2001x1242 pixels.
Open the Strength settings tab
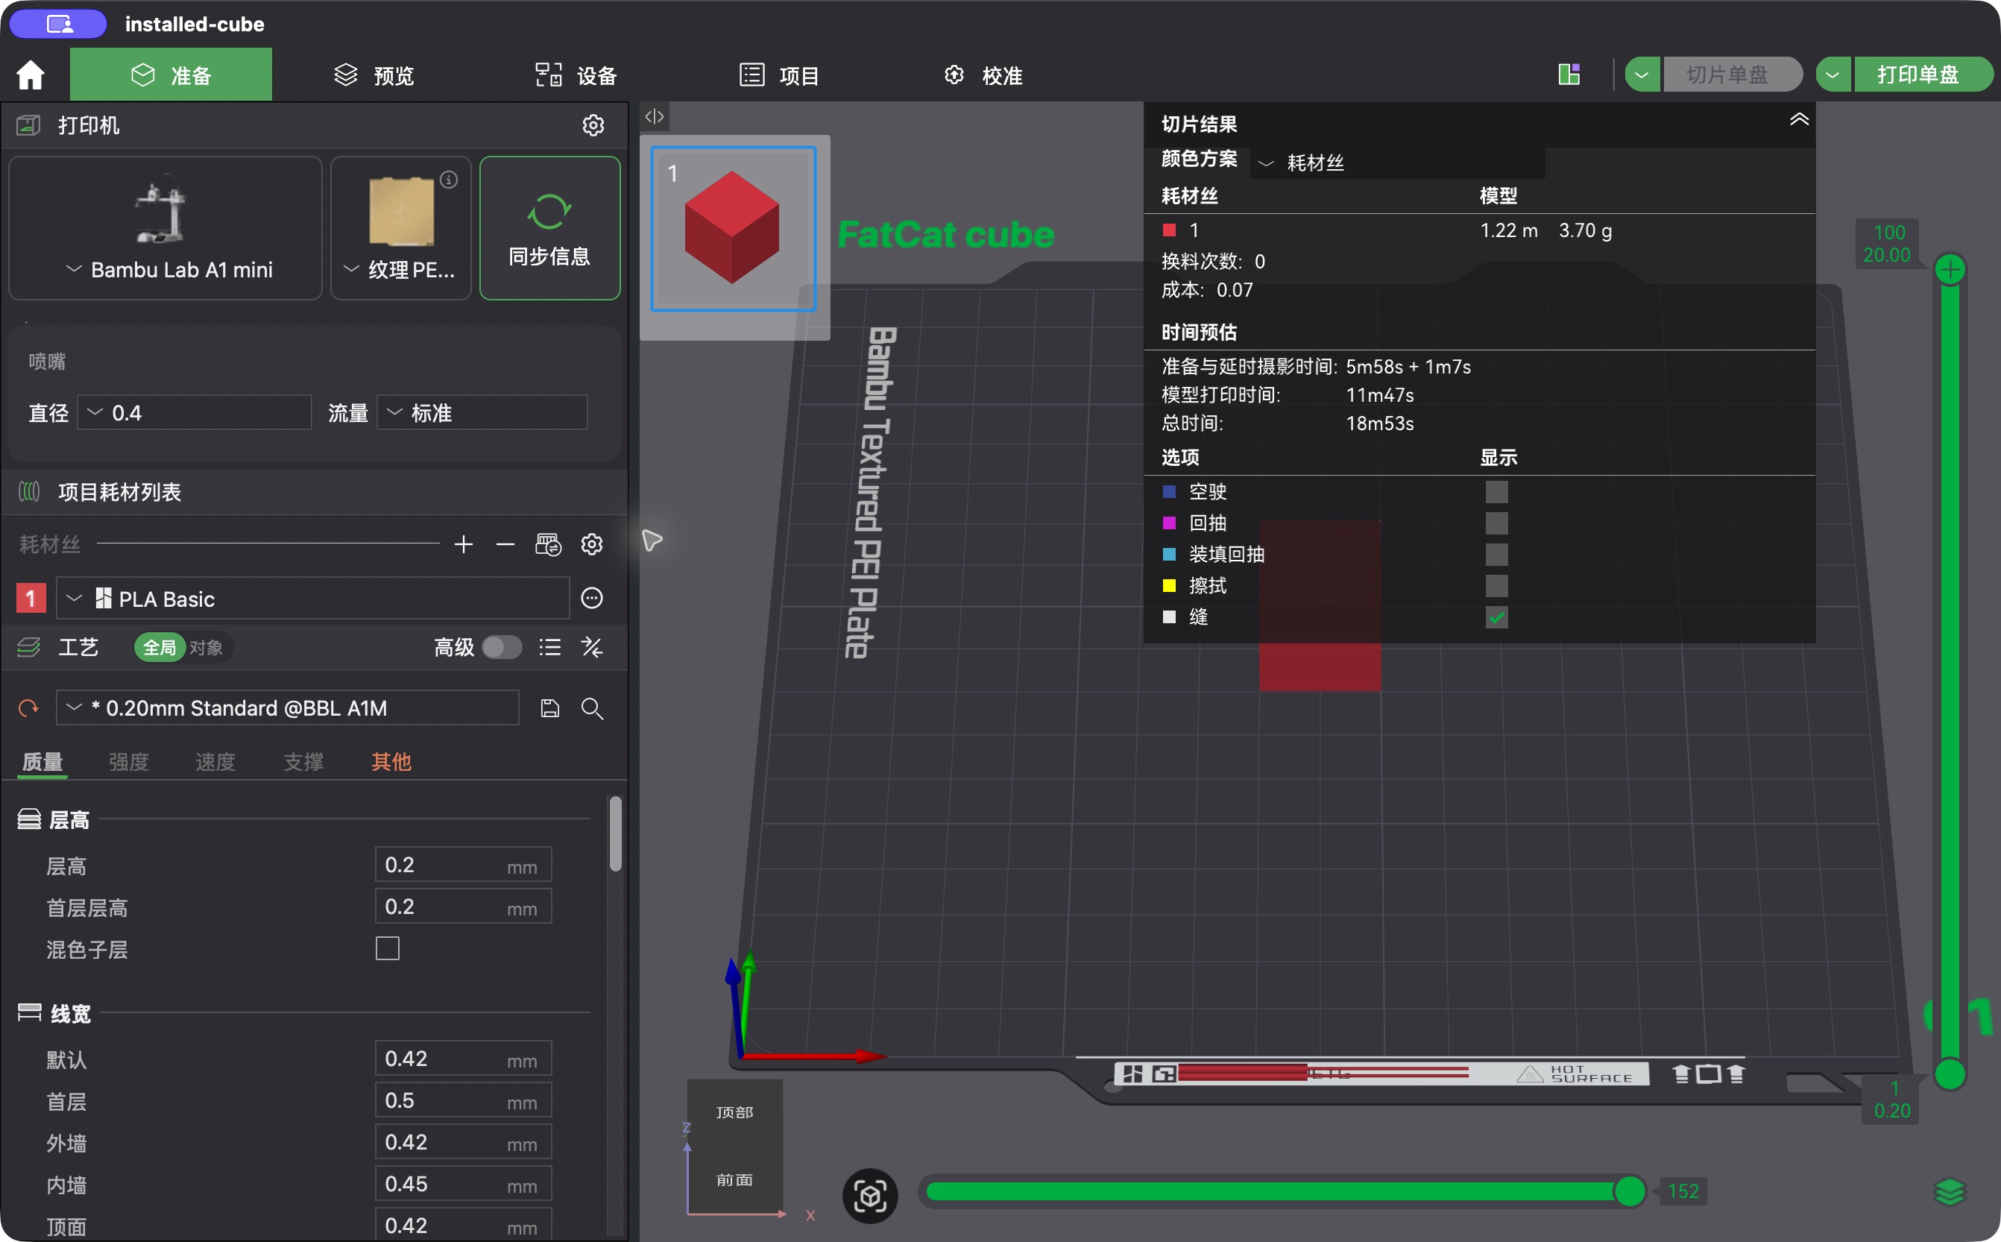pyautogui.click(x=128, y=761)
